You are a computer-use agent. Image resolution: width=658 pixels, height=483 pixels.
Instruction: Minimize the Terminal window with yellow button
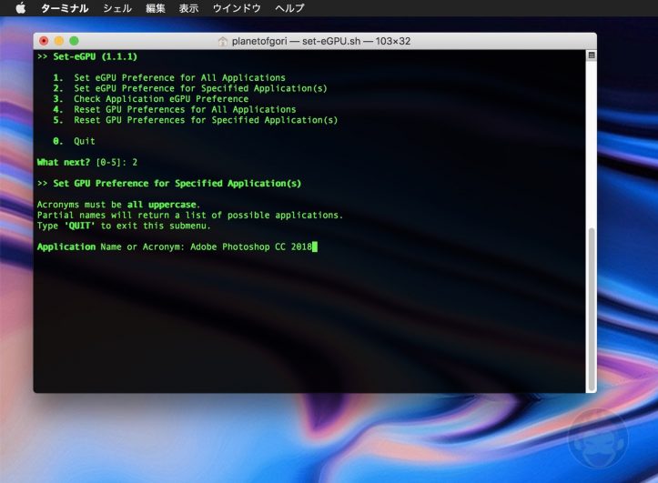click(59, 41)
